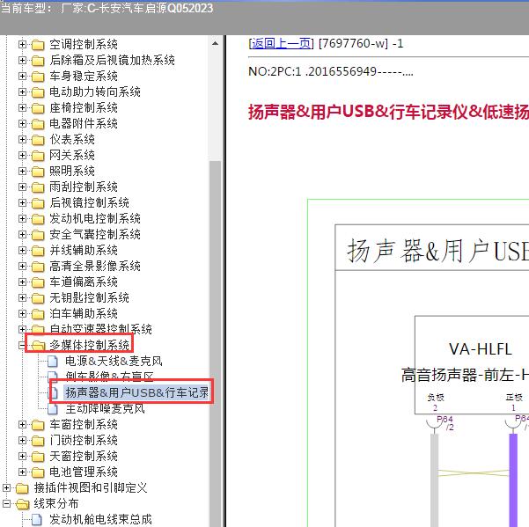Viewport: 529px width, 527px height.
Task: Collapse the 线束分布 node
Action: [x=7, y=503]
